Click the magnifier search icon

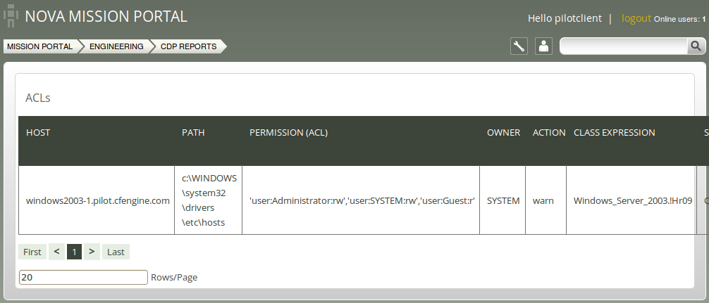coord(696,46)
